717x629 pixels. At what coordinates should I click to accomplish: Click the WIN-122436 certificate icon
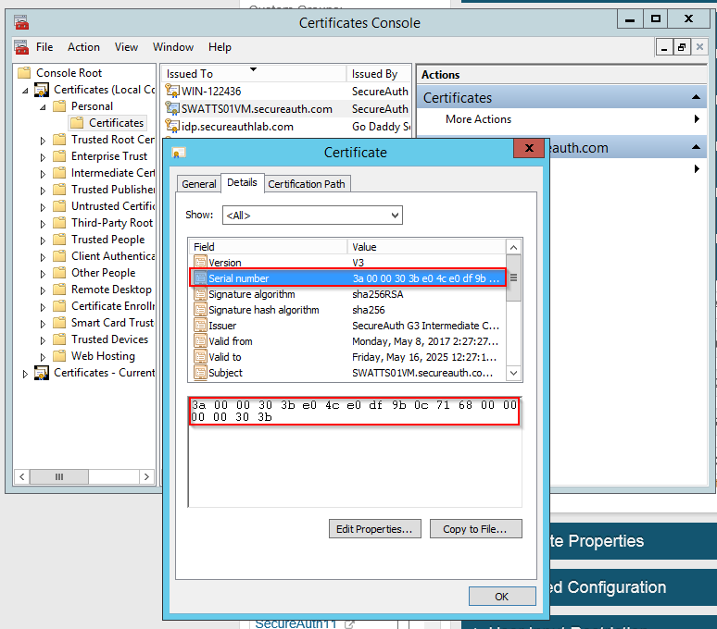coord(172,91)
